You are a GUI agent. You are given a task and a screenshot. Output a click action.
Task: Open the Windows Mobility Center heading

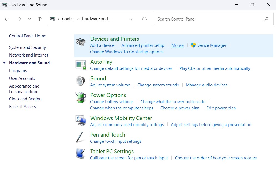point(121,118)
